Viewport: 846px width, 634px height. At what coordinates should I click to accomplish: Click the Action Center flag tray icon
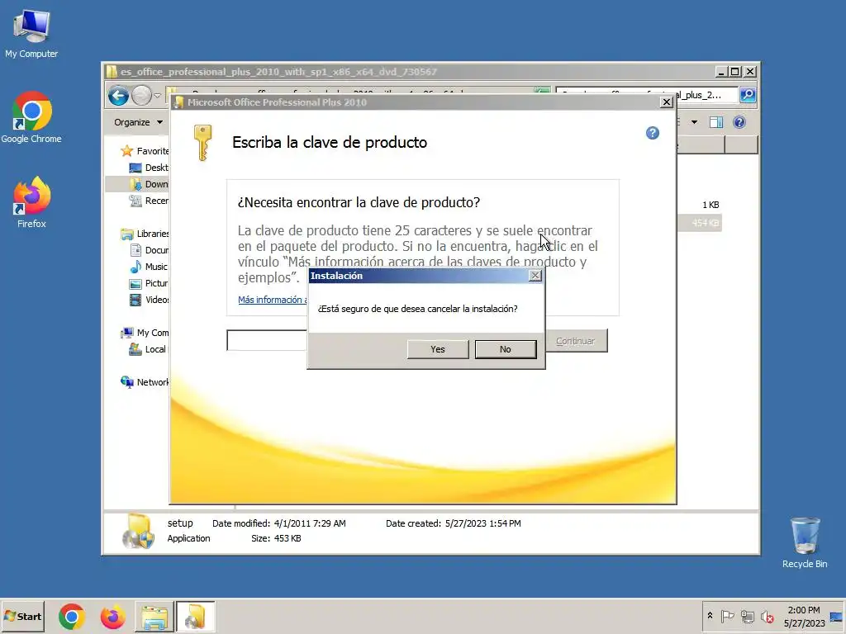(727, 616)
